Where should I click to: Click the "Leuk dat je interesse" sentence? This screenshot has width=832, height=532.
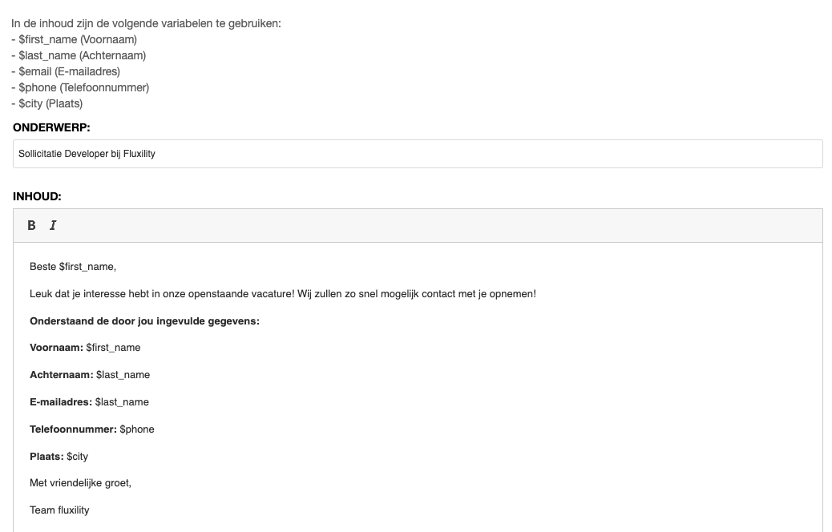coord(282,294)
